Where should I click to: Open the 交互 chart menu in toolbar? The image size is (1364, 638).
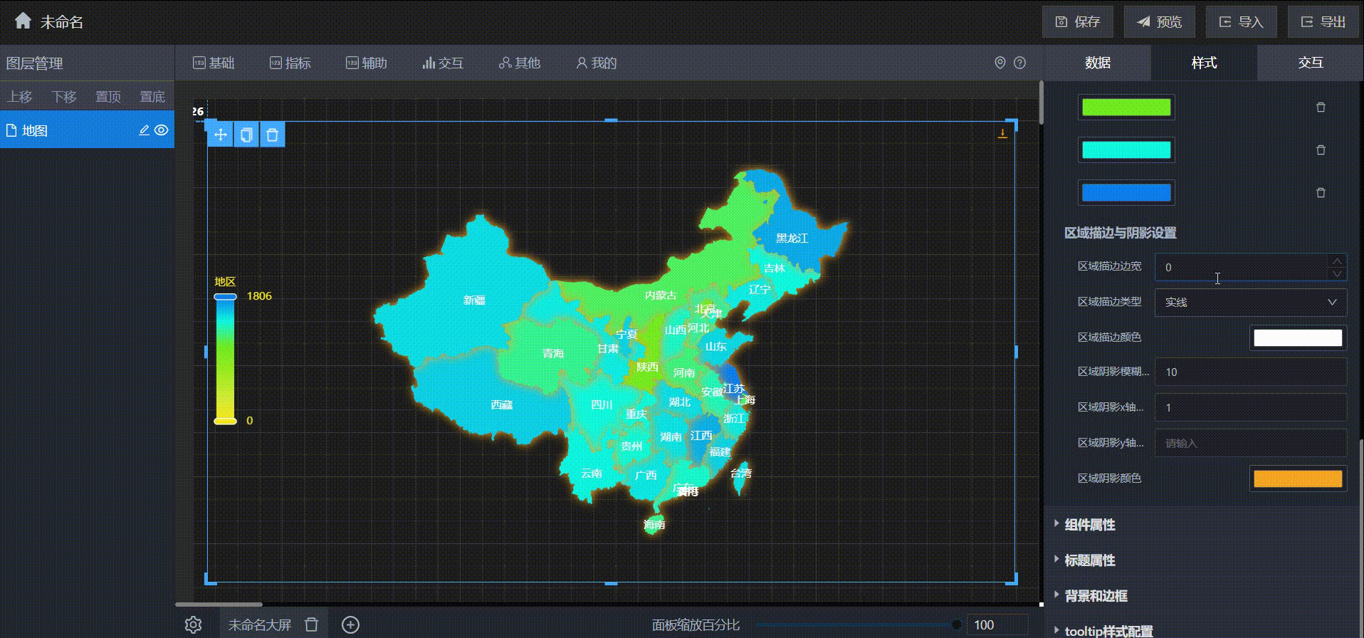pos(443,63)
